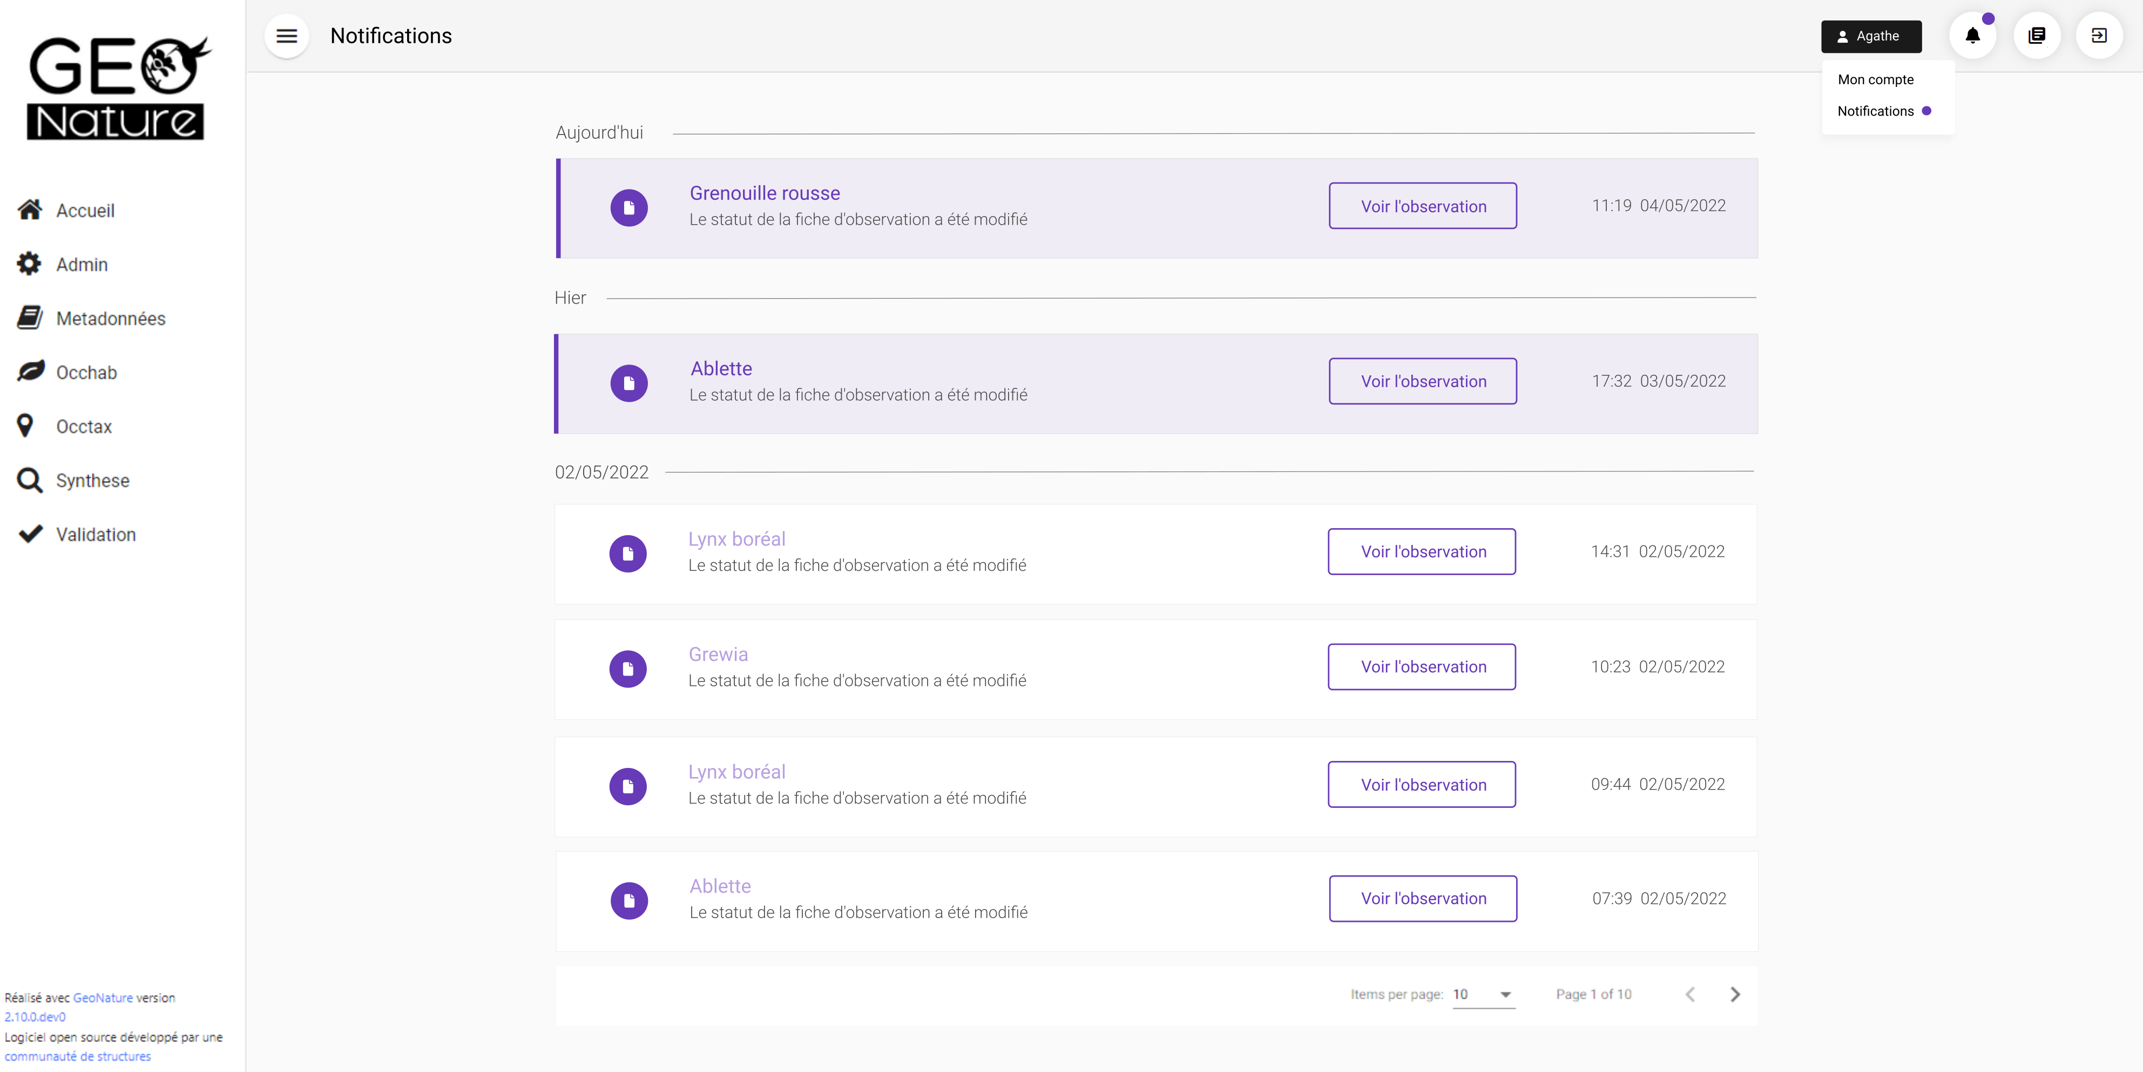The height and width of the screenshot is (1072, 2143).
Task: Open the Agathe user menu
Action: pyautogui.click(x=1870, y=36)
